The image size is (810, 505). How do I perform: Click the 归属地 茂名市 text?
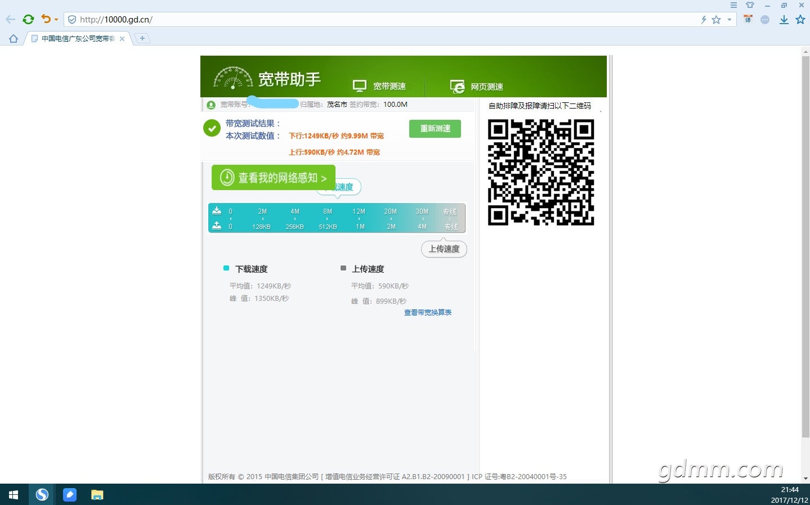point(324,105)
